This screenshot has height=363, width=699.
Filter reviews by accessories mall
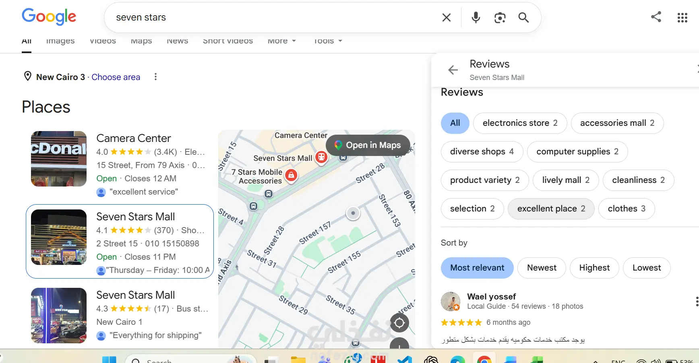[x=617, y=123]
